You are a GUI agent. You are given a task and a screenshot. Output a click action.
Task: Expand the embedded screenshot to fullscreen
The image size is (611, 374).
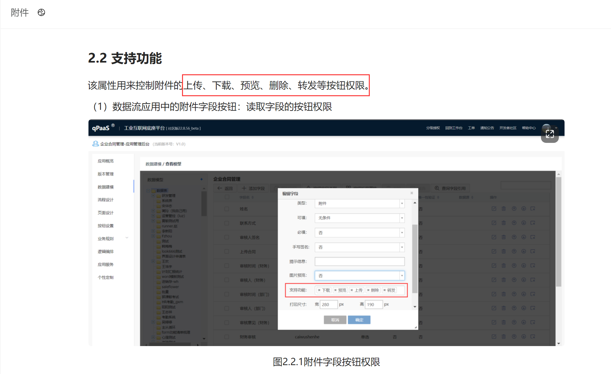(550, 134)
